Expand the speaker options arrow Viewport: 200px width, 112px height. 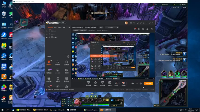point(126,83)
